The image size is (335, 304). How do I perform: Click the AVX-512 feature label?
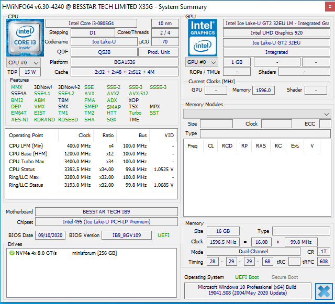138,94
